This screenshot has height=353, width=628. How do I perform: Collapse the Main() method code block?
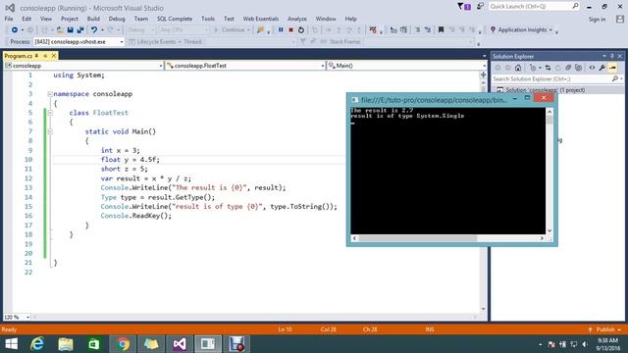point(50,131)
